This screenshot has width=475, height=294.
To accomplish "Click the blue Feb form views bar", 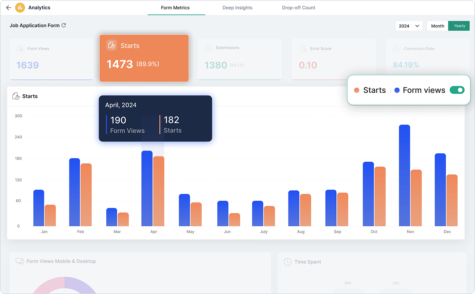I will tap(75, 192).
